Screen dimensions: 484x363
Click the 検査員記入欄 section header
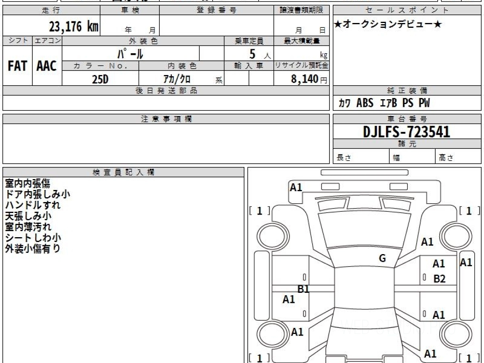123,172
